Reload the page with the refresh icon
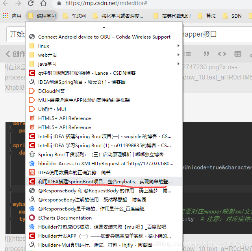Screen dimensions: 252x251 click(x=31, y=3)
